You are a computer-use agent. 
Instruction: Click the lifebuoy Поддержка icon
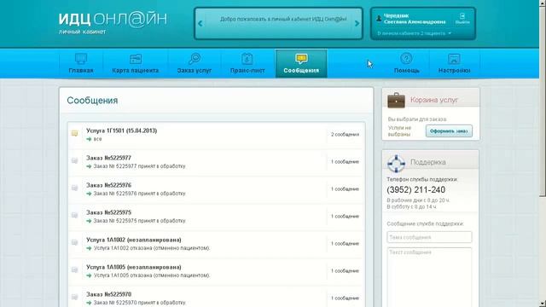[x=396, y=163]
